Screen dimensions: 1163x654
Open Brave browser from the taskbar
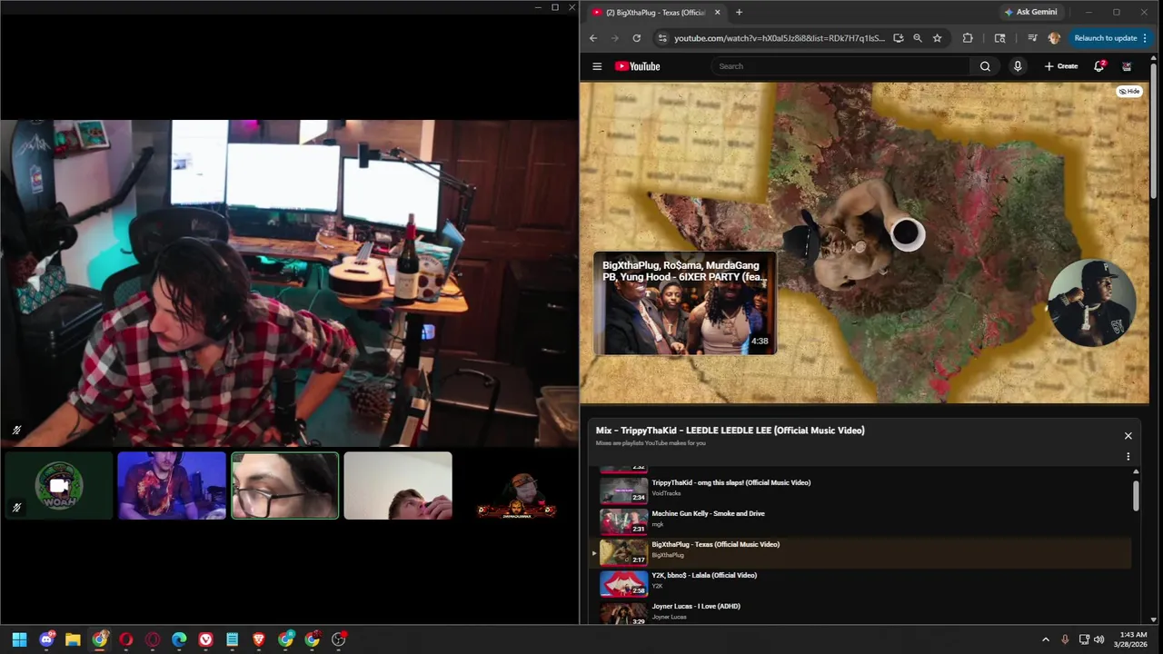(259, 639)
